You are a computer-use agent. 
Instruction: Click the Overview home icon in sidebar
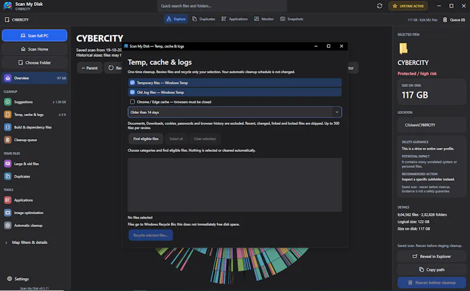point(8,78)
